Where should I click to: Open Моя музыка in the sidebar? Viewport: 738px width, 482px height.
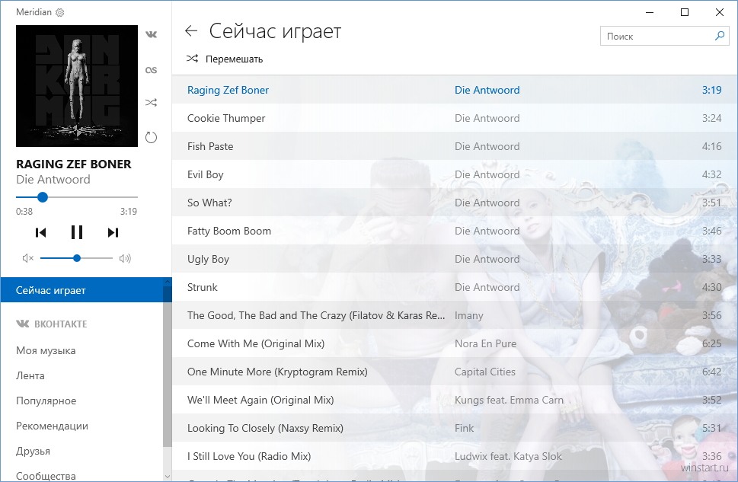pyautogui.click(x=46, y=351)
